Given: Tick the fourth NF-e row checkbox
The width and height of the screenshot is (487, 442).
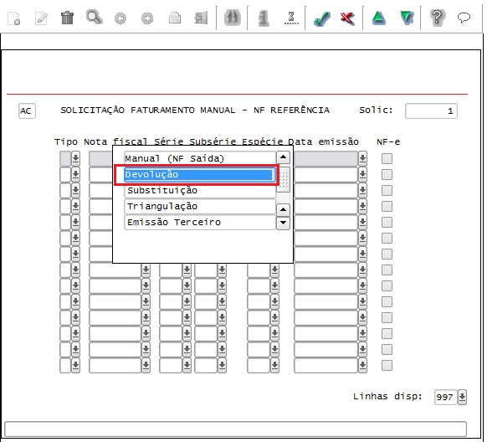Looking at the screenshot, I should pyautogui.click(x=387, y=206).
